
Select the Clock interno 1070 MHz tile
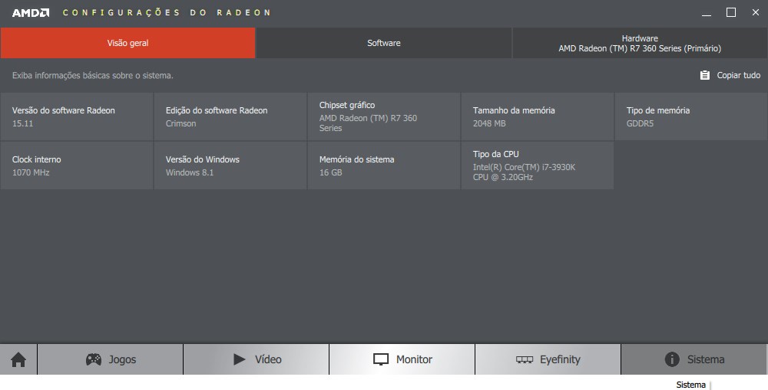coord(77,166)
